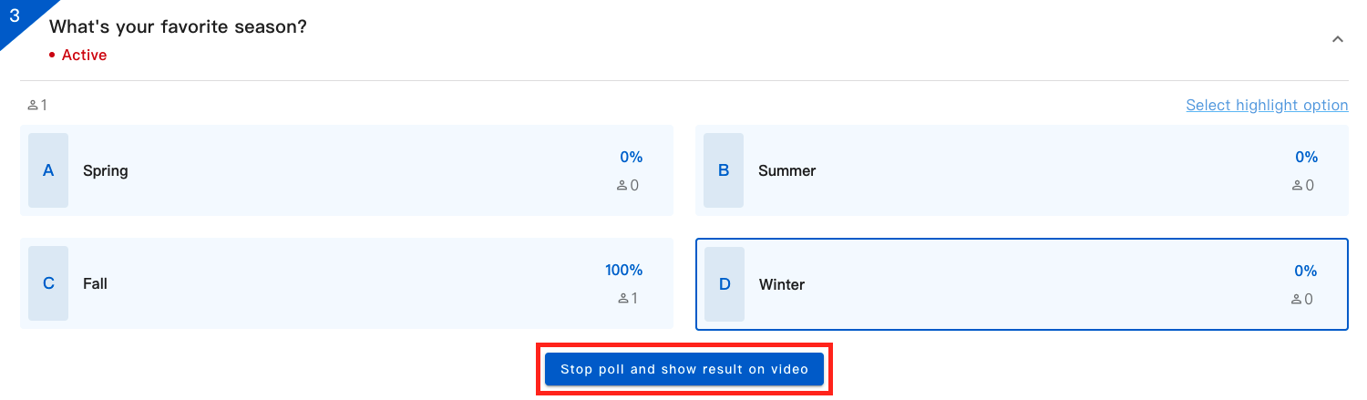1367x400 pixels.
Task: Click the Stop poll and show result button
Action: pyautogui.click(x=683, y=369)
